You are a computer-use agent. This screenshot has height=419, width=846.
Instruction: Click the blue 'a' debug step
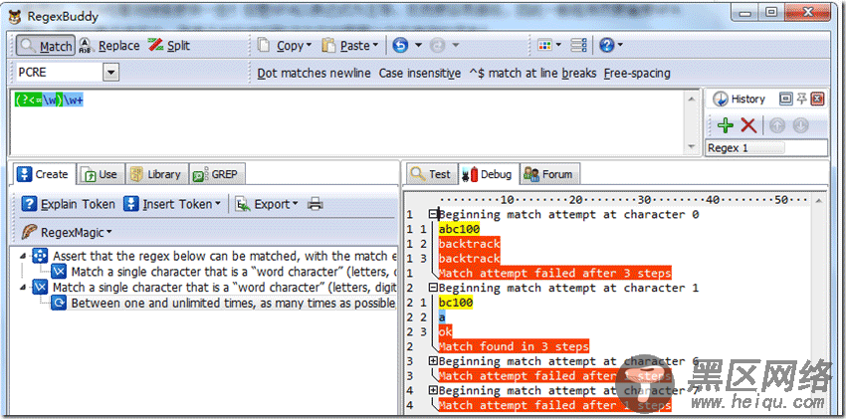click(x=443, y=317)
